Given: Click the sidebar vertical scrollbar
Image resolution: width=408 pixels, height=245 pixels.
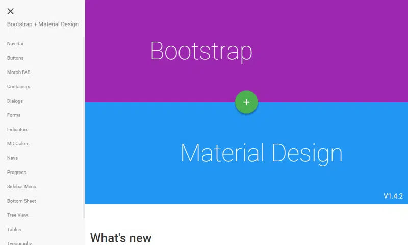Looking at the screenshot, I should 84,128.
